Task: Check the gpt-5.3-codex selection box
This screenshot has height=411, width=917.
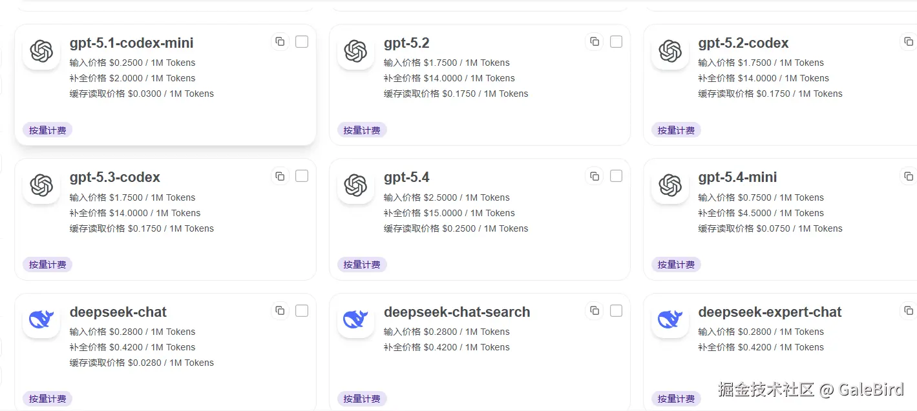Action: click(302, 176)
